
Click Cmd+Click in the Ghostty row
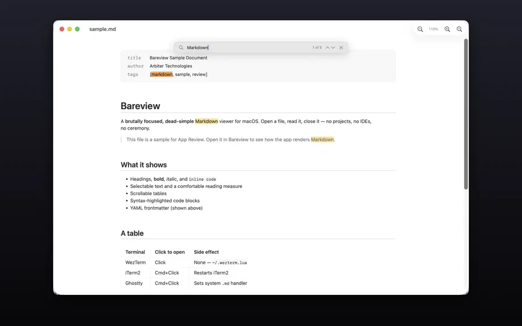[167, 283]
